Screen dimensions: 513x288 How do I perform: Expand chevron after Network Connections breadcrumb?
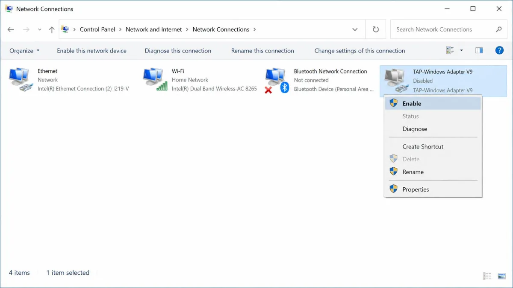click(254, 29)
